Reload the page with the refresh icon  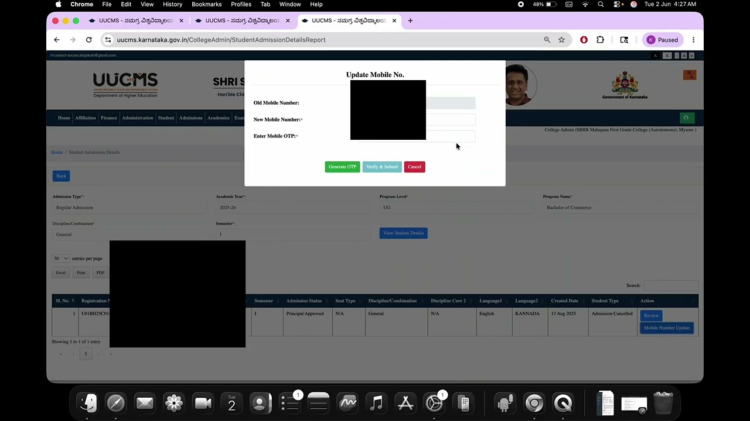[88, 40]
